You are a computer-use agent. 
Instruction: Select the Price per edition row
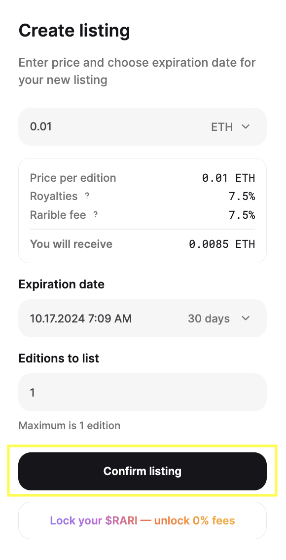pos(73,178)
